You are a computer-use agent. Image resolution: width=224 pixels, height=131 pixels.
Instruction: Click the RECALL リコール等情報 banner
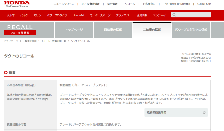click(x=20, y=30)
